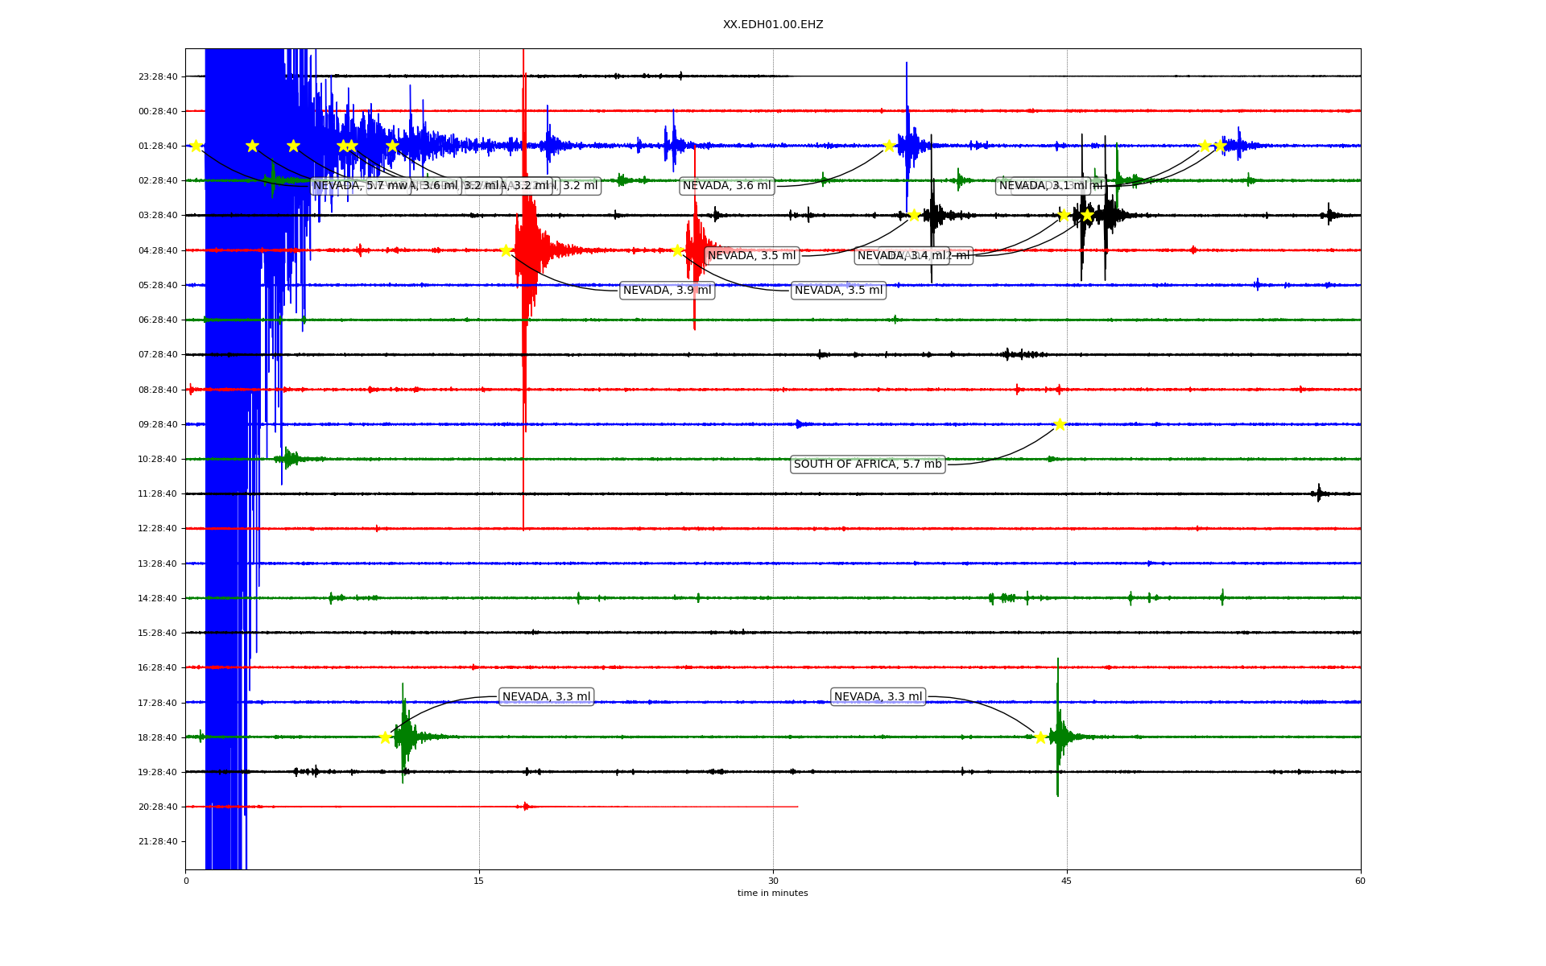Screen dimensions: 1546x966
Task: Click the NEVADA, 3.1 ml annotation label
Action: pyautogui.click(x=1040, y=186)
